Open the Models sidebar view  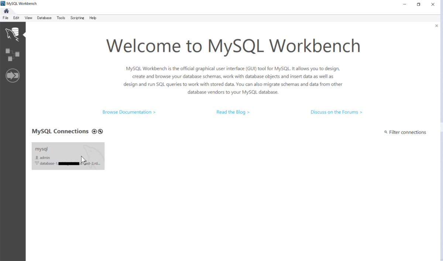tap(13, 55)
